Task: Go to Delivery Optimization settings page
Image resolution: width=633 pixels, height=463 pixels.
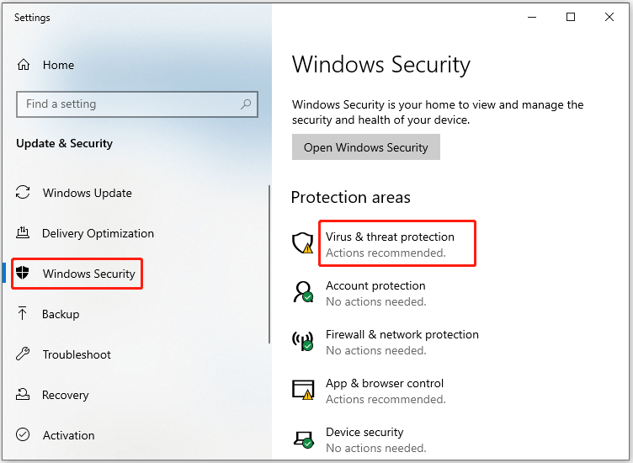Action: click(98, 233)
